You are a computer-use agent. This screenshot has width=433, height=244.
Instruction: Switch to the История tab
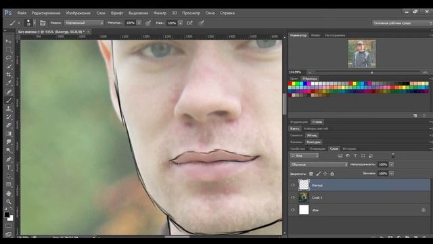(349, 148)
